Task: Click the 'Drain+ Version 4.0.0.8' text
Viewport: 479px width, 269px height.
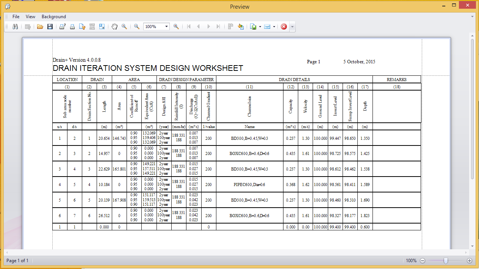Action: (77, 60)
